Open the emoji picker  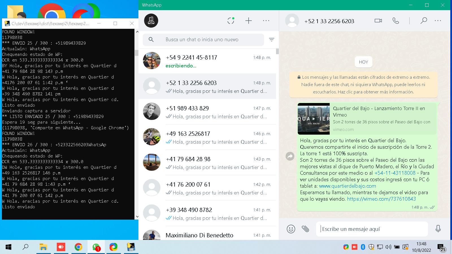(291, 229)
